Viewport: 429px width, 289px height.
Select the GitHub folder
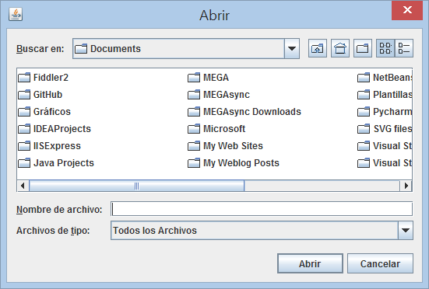tap(40, 95)
